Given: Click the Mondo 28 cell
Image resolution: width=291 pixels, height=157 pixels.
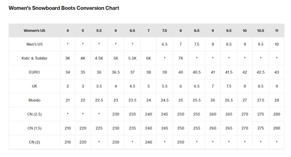Looking at the screenshot, I should [x=277, y=100].
